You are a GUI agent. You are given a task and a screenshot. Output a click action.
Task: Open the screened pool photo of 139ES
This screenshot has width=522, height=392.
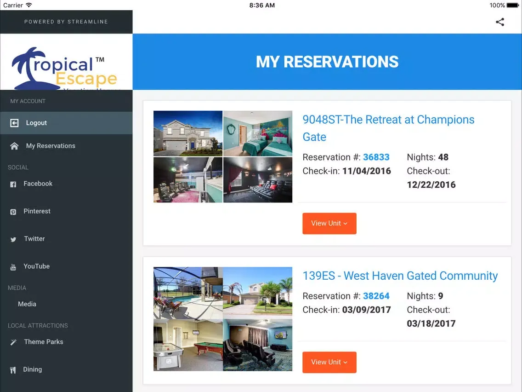pos(188,293)
